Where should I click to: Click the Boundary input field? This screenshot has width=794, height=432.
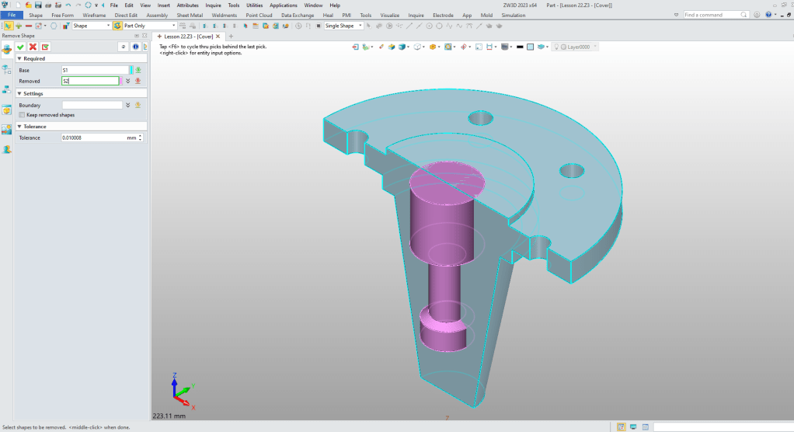pyautogui.click(x=92, y=105)
